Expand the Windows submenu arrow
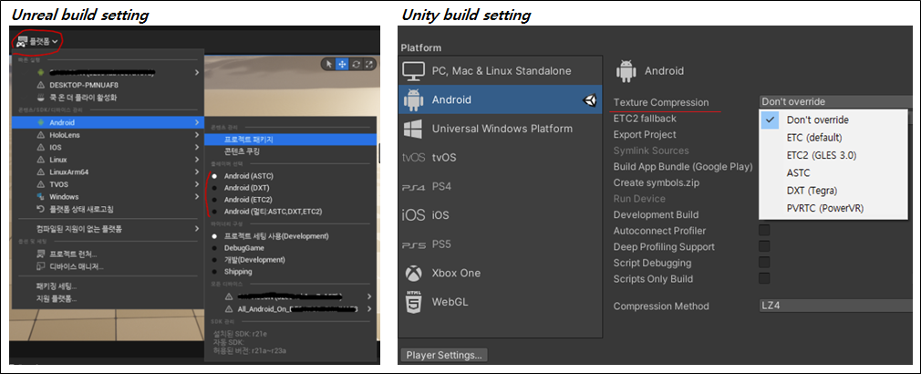The width and height of the screenshot is (921, 374). [x=196, y=197]
